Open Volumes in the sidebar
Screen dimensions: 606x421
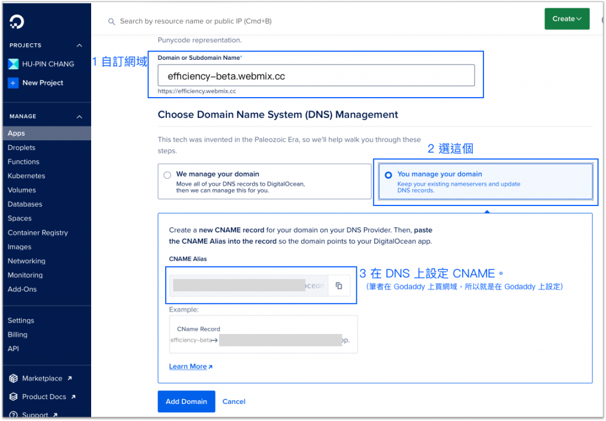pyautogui.click(x=22, y=190)
